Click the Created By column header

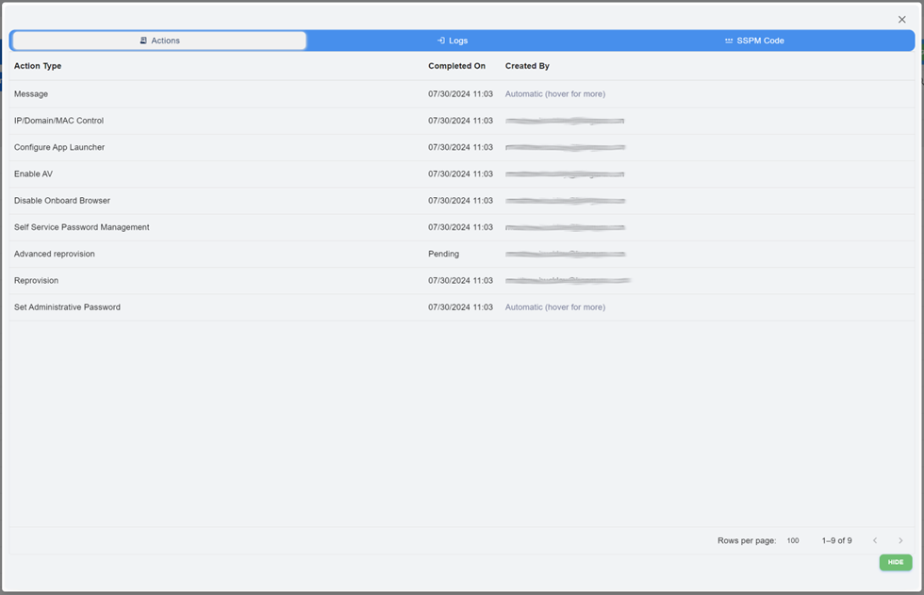(527, 66)
